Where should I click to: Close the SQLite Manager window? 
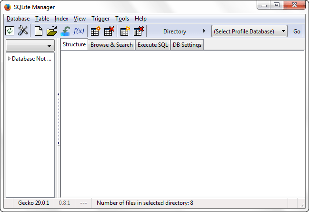pos(294,5)
